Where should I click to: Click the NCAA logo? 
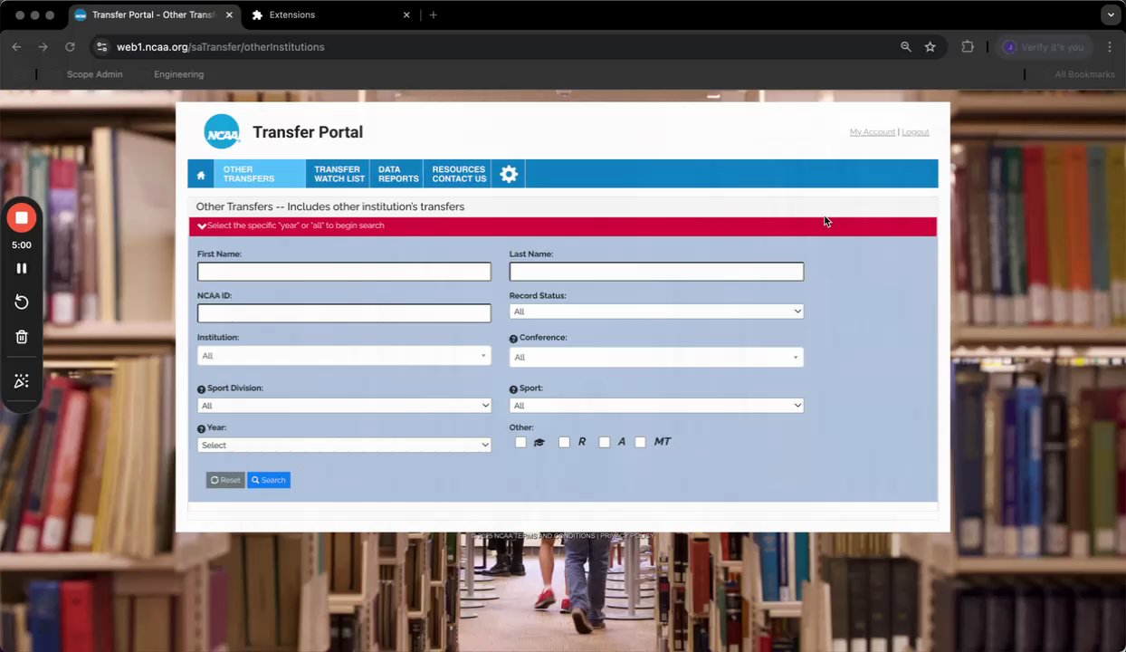(x=222, y=132)
